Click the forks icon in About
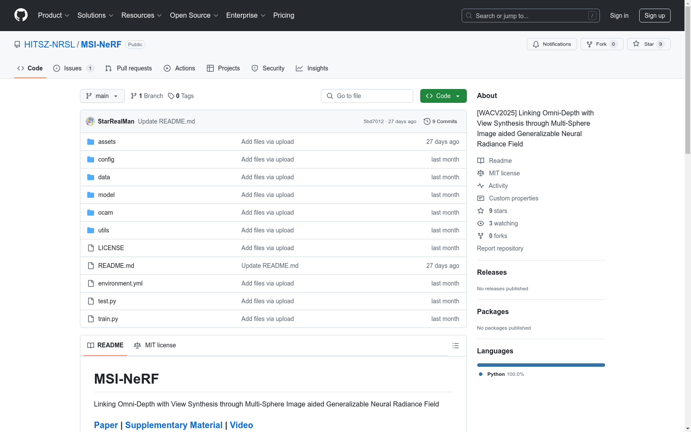The image size is (691, 432). click(x=481, y=236)
